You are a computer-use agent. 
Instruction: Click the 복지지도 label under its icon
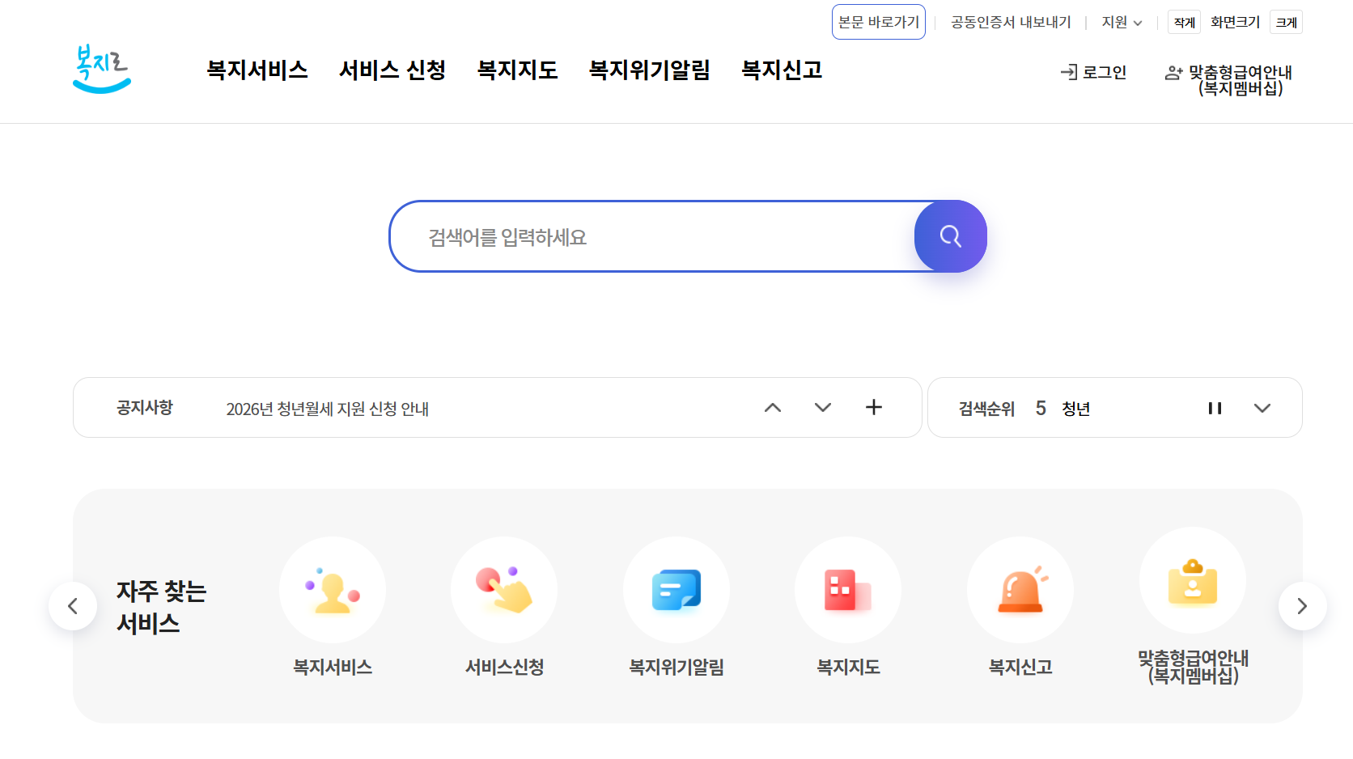[848, 667]
